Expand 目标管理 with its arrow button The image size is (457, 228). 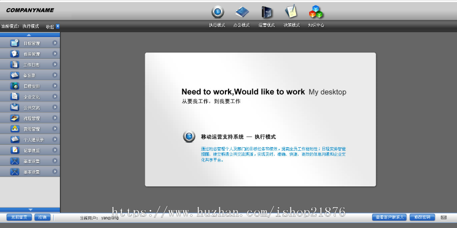tap(55, 43)
